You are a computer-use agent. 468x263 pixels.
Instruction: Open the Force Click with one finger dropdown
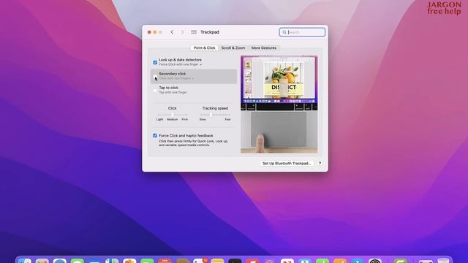[181, 64]
